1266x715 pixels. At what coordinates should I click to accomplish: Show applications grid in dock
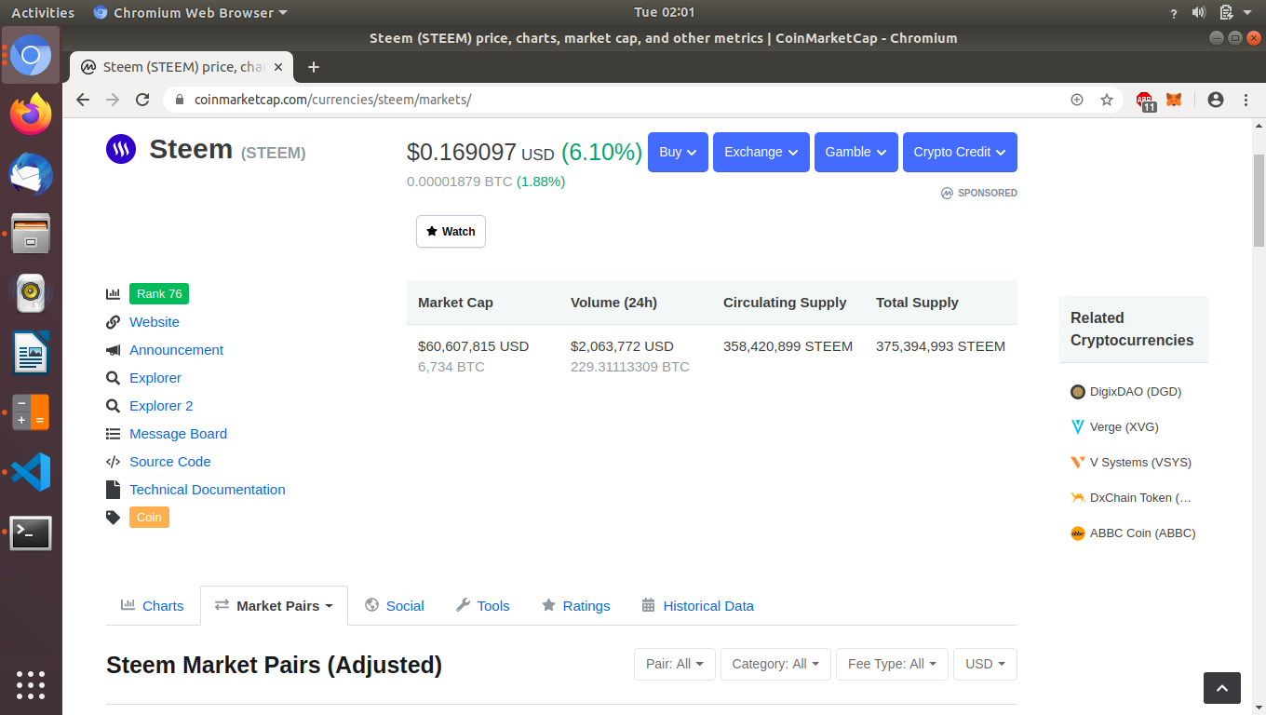tap(31, 684)
